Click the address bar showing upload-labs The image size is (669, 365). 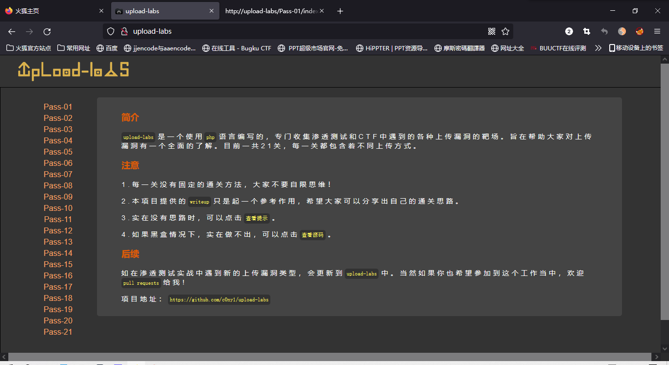309,31
